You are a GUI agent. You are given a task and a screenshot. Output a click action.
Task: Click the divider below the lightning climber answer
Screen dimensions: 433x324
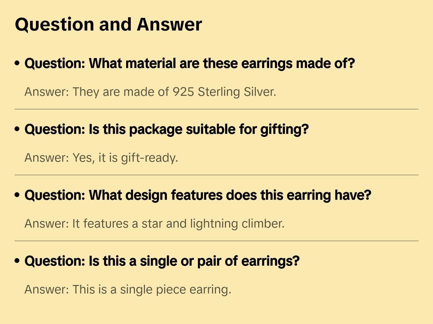(217, 241)
